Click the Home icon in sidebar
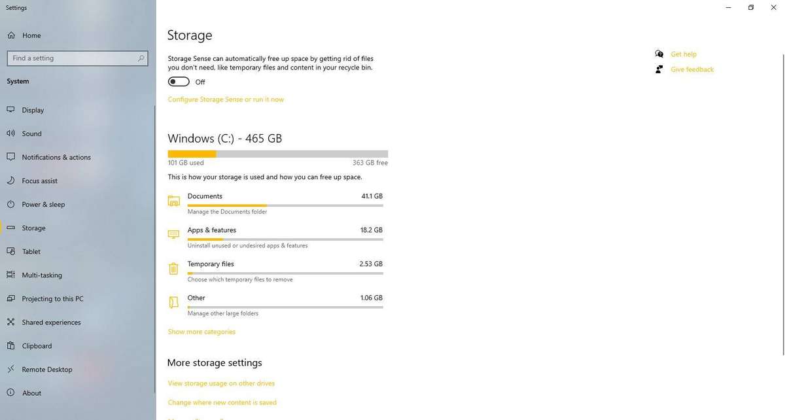Viewport: 785px width, 420px height. click(11, 35)
